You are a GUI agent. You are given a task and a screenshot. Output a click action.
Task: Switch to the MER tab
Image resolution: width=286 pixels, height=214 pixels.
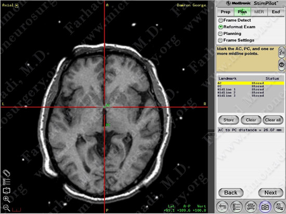pos(259,12)
